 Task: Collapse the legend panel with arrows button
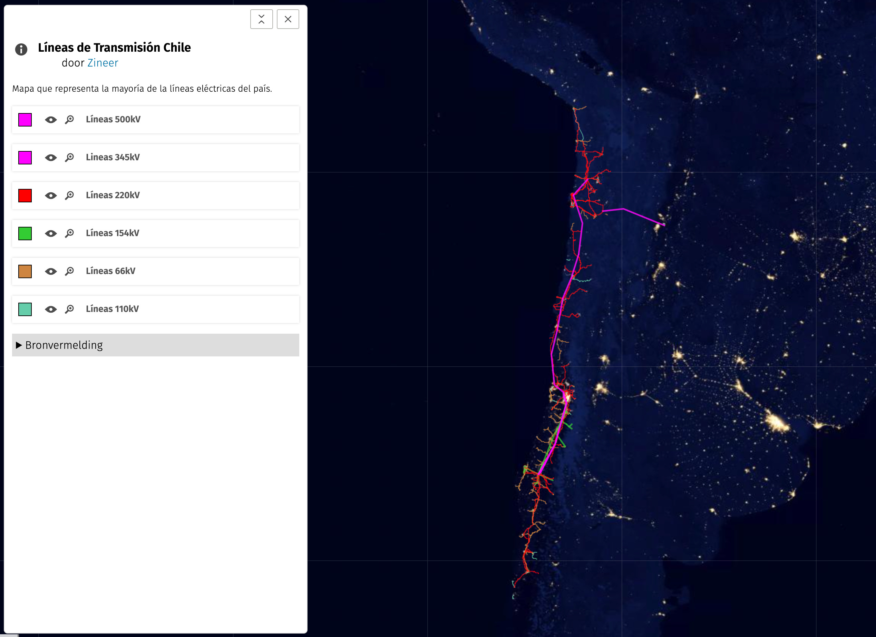261,19
